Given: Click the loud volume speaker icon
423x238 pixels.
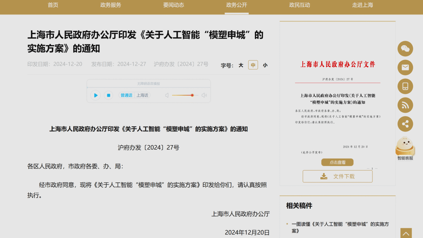Looking at the screenshot, I should [204, 95].
